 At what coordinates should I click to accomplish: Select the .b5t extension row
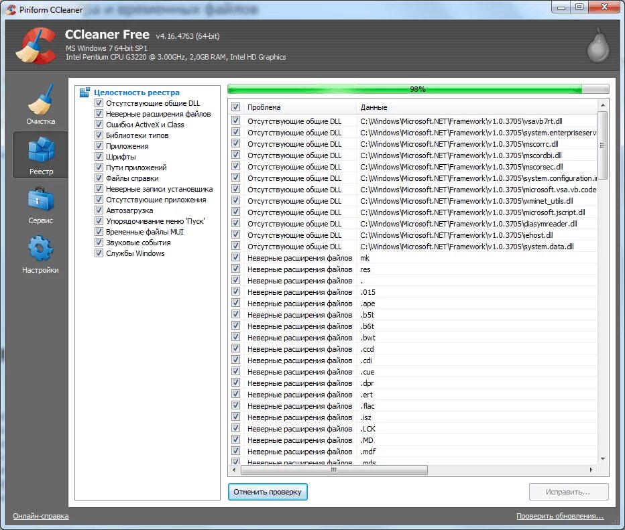(x=413, y=315)
